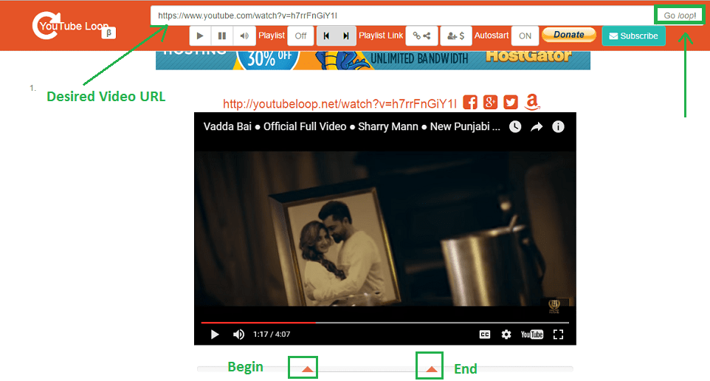The image size is (710, 381).
Task: Share via the Twitter icon
Action: pos(511,103)
